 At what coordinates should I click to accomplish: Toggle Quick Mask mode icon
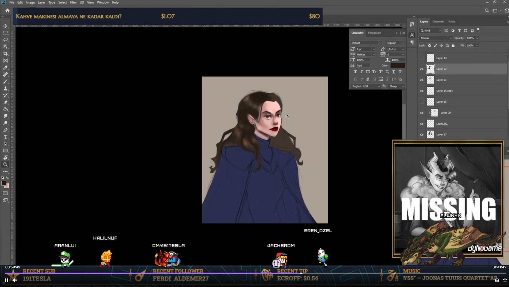[x=5, y=193]
